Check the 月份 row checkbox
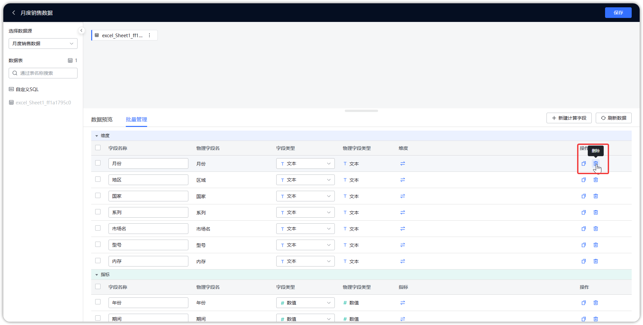The image size is (643, 325). tap(98, 163)
